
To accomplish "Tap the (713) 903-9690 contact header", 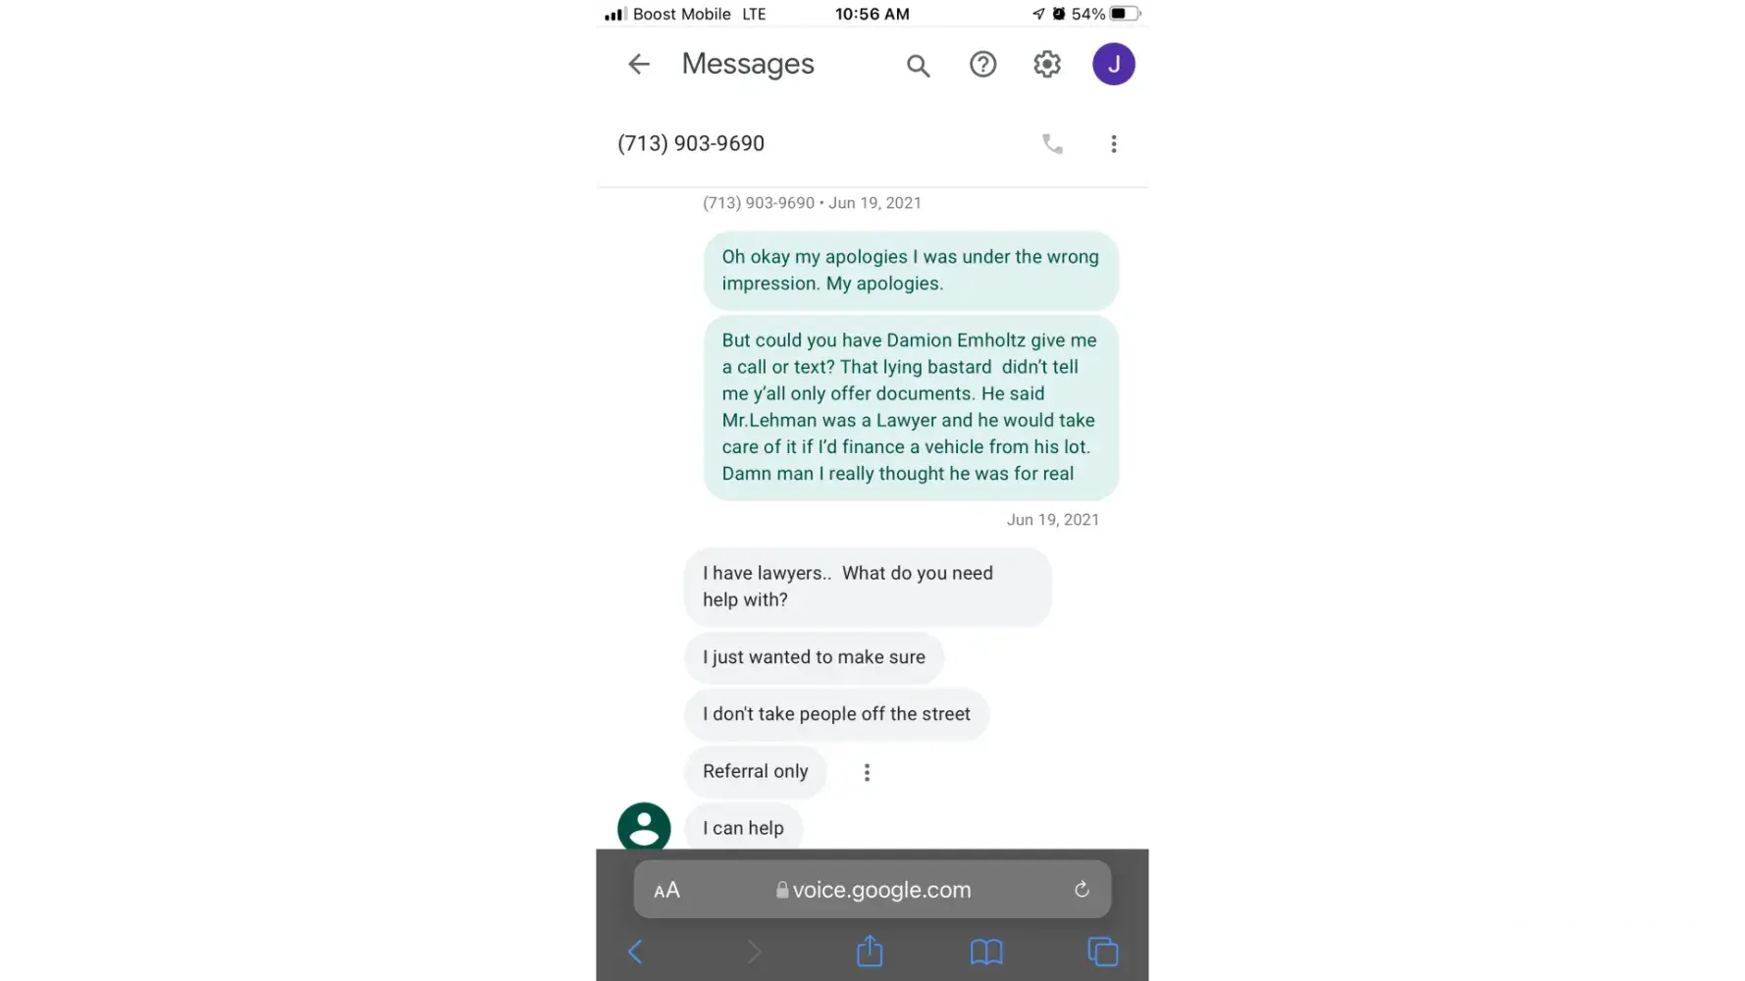I will pyautogui.click(x=691, y=144).
